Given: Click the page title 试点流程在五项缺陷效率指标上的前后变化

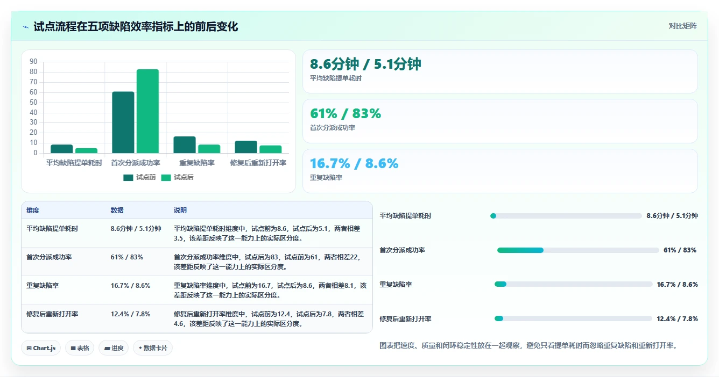Looking at the screenshot, I should 136,27.
